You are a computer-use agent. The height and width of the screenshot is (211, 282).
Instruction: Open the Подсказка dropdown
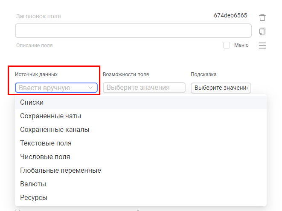tap(221, 88)
